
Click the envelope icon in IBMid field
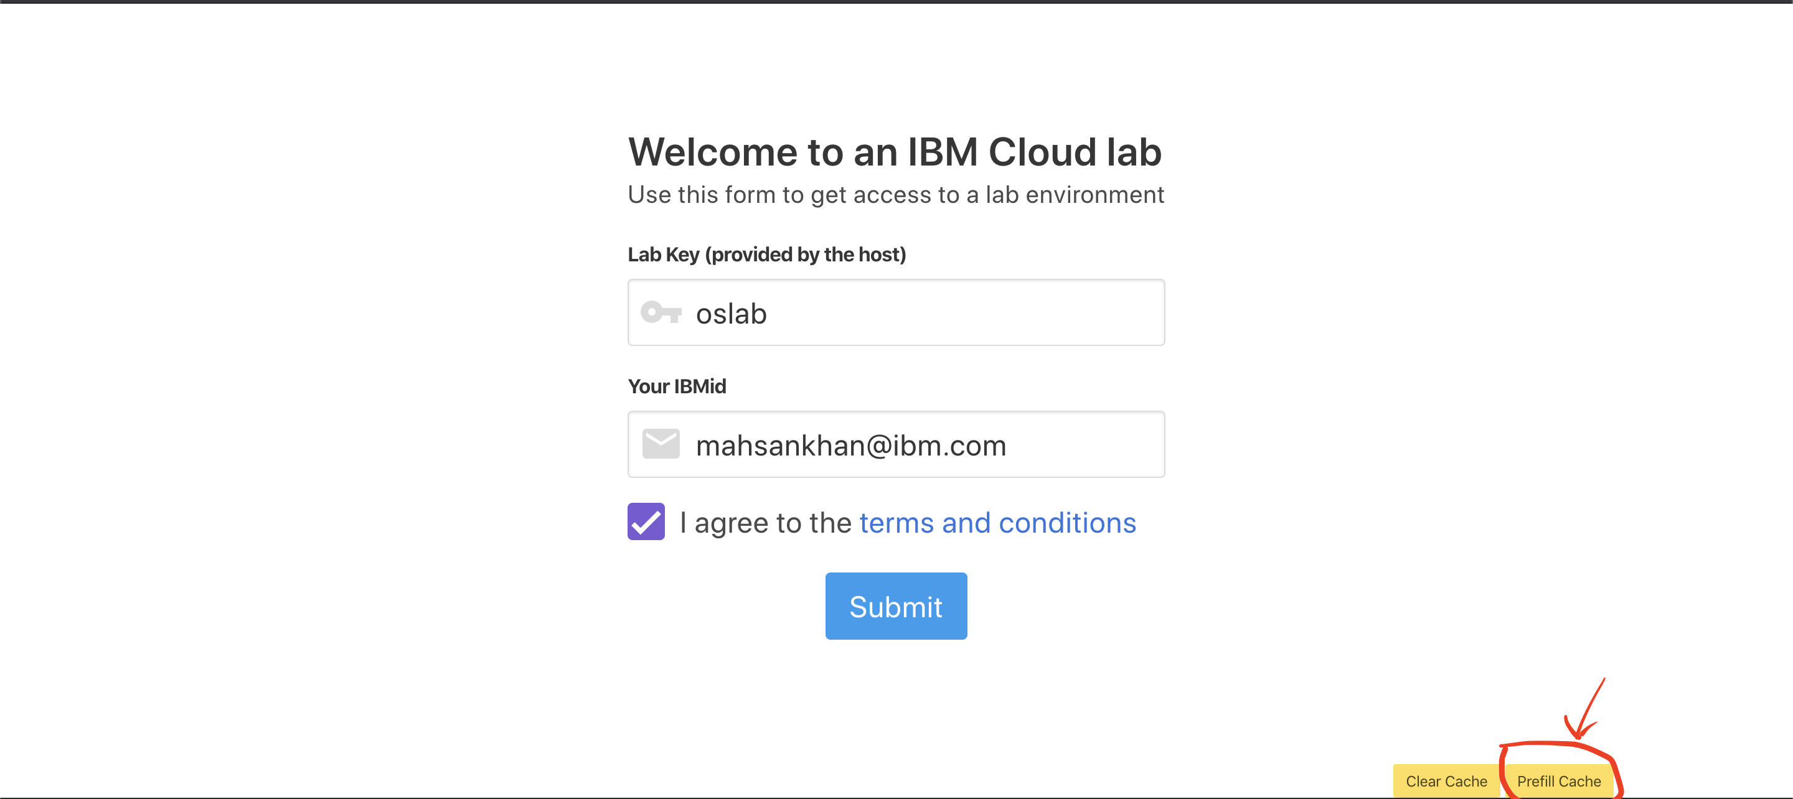click(661, 444)
